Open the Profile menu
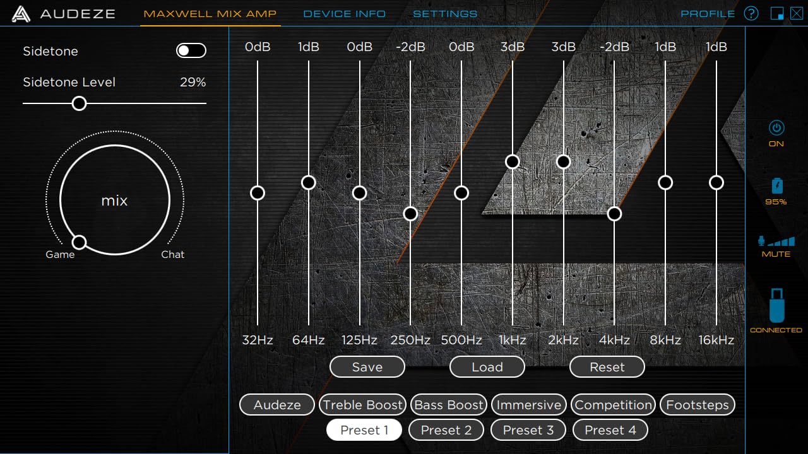The image size is (808, 454). click(x=708, y=14)
